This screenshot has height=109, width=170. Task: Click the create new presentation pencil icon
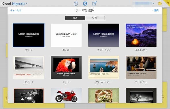coord(94,3)
